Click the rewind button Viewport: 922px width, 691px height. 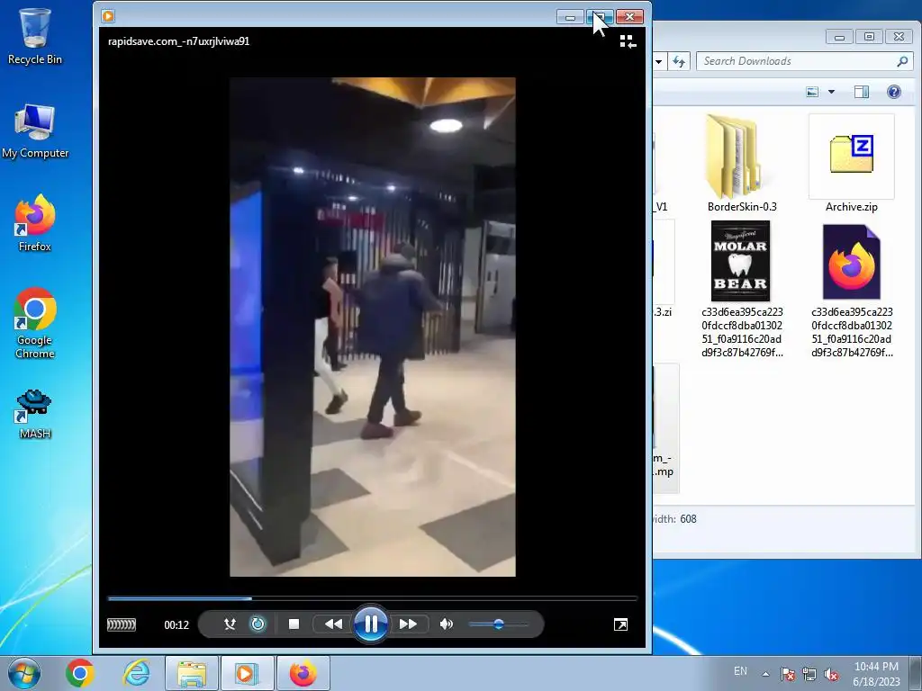point(333,624)
